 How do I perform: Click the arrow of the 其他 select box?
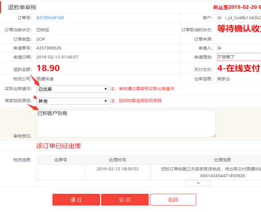[x=106, y=101]
